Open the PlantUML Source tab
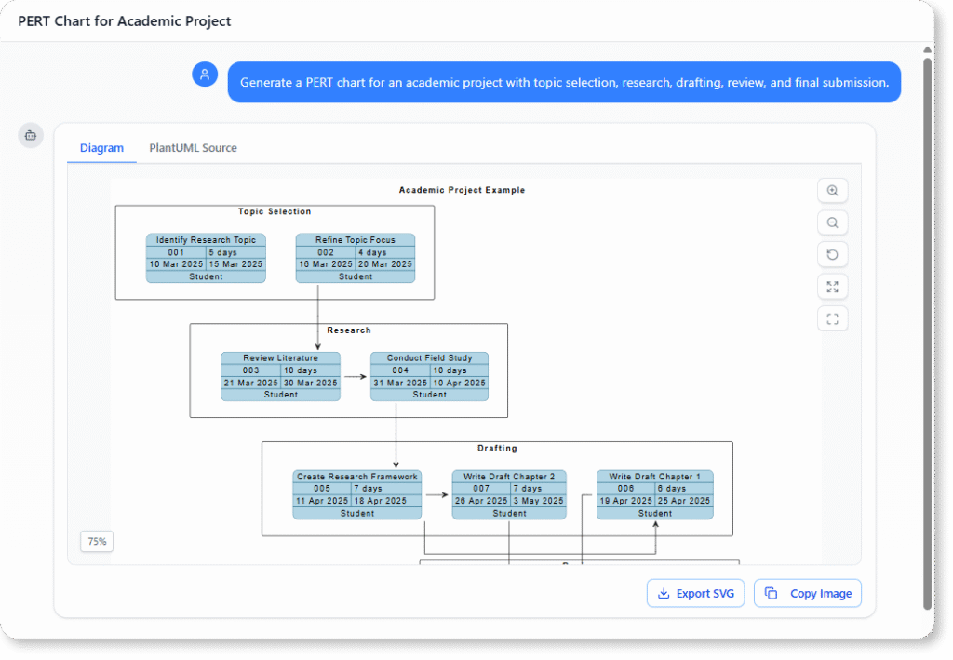Screen dimensions: 953x660 coord(193,148)
